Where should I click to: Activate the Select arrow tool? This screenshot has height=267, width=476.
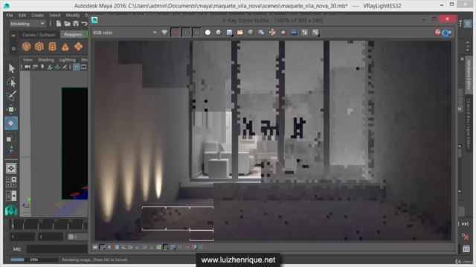click(12, 68)
